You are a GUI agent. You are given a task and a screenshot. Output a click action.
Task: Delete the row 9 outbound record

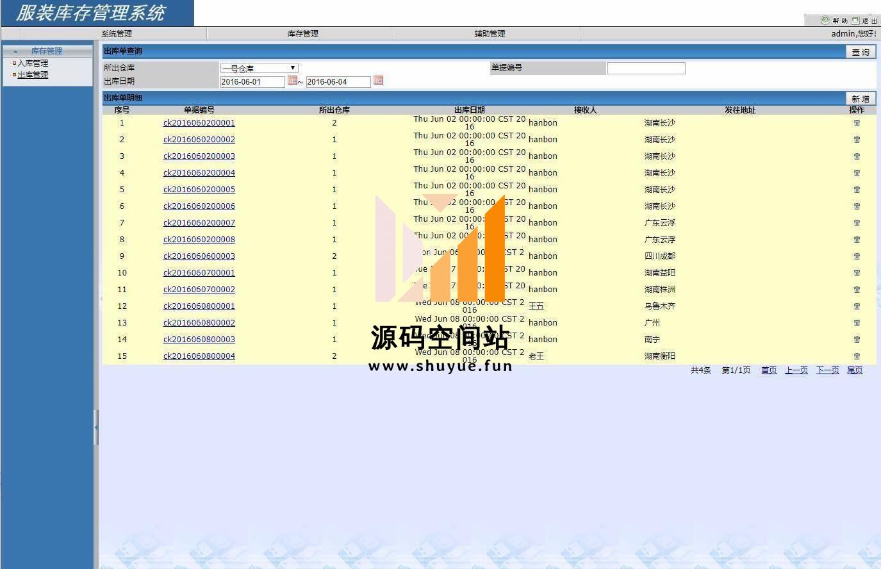(857, 256)
